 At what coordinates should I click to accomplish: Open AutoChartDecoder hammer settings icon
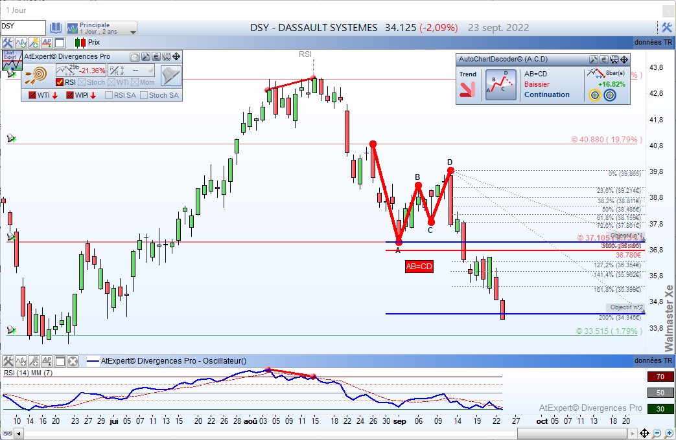click(x=594, y=60)
